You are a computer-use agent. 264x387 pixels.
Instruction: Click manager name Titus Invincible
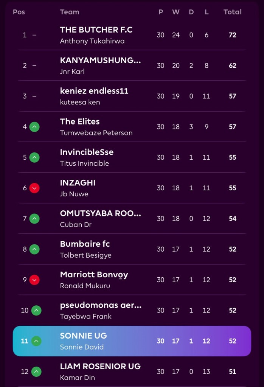coord(84,163)
